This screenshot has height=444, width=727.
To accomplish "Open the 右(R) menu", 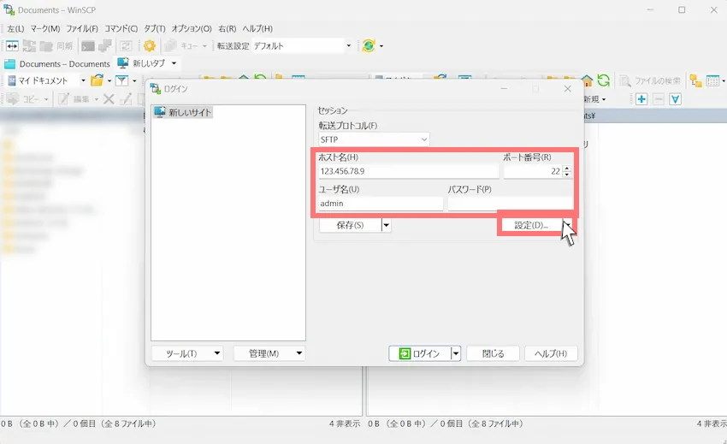I will point(227,28).
